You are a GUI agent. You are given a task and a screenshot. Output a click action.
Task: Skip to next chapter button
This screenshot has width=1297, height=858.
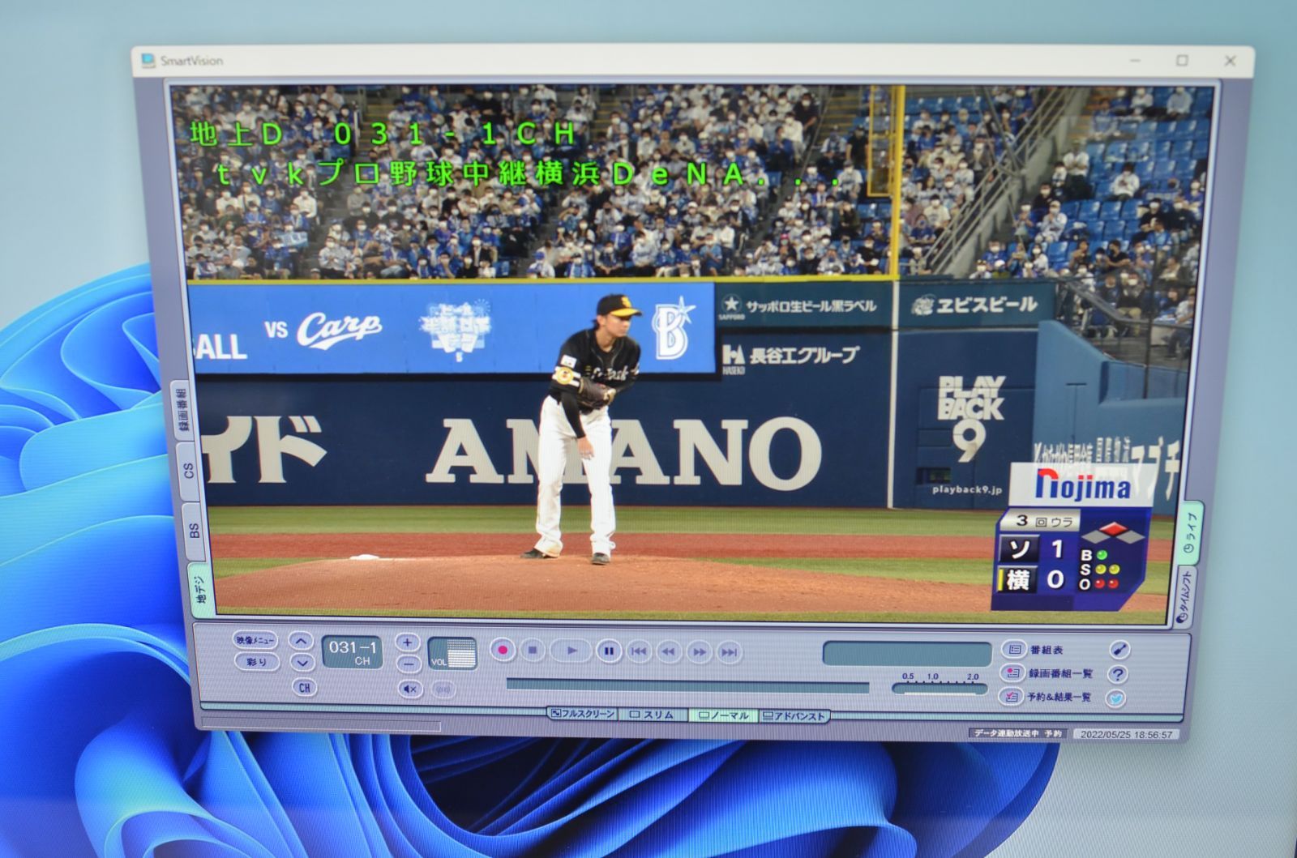[x=729, y=652]
